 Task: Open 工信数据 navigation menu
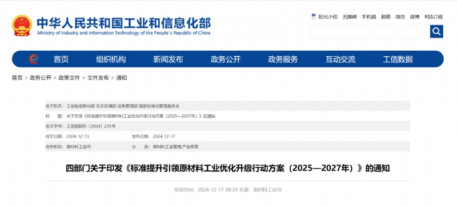398,59
